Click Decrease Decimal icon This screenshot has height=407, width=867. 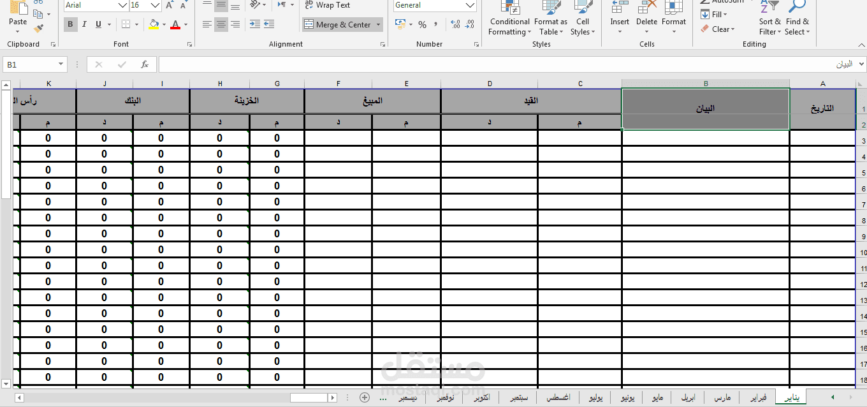[x=470, y=24]
